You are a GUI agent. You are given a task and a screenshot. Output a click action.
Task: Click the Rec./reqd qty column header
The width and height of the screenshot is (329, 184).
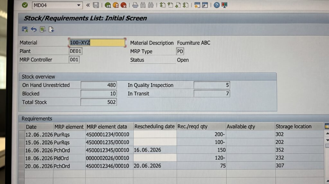tap(201, 126)
